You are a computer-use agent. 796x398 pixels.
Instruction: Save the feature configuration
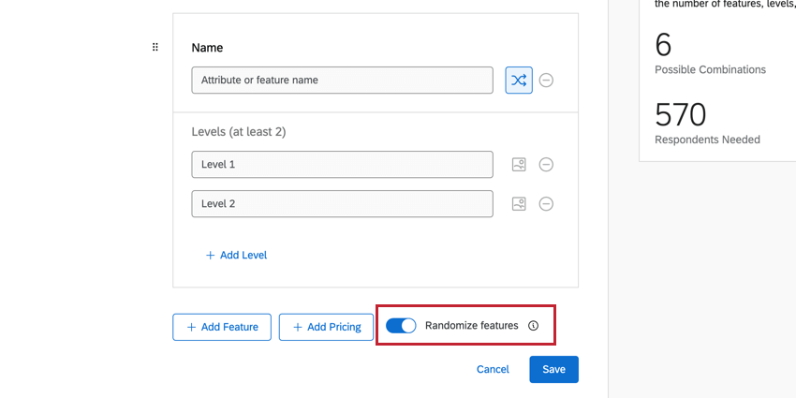point(553,369)
